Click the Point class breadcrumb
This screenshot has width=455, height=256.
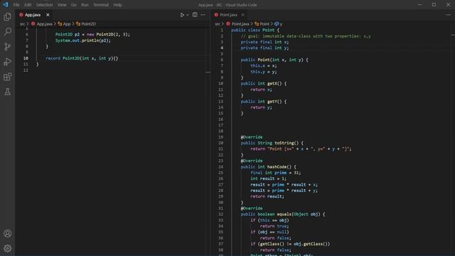(x=262, y=24)
